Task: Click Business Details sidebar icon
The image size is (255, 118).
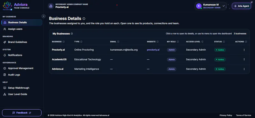Action: click(5, 22)
